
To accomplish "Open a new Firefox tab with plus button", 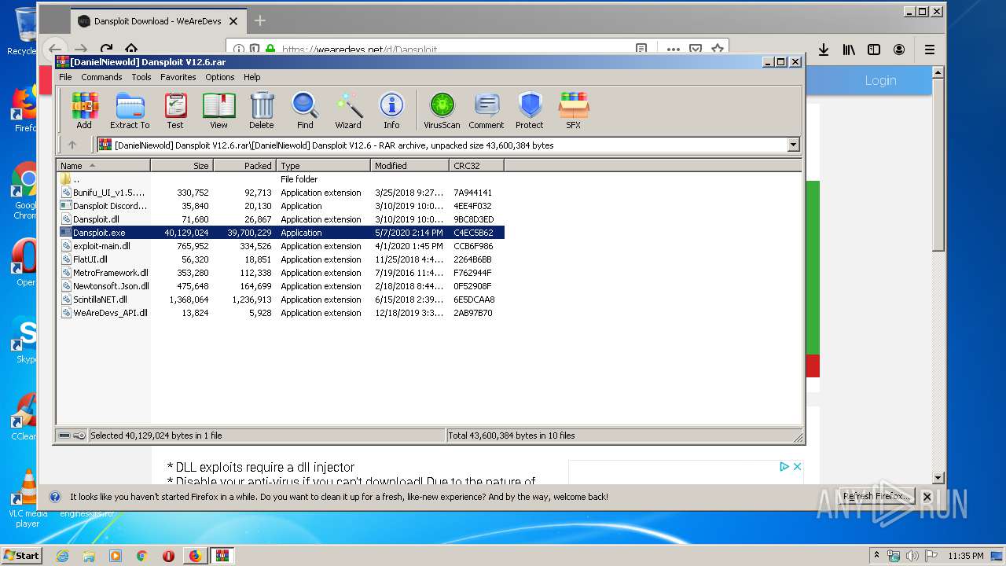I will tap(260, 20).
